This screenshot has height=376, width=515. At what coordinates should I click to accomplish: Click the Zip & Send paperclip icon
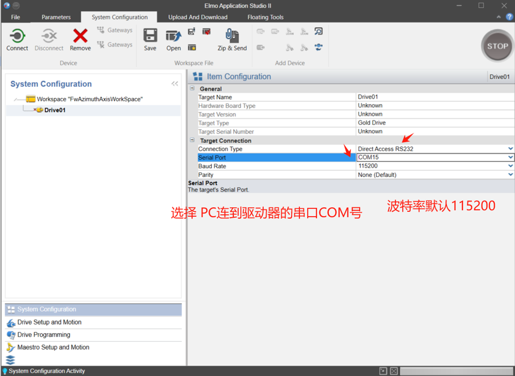tap(232, 36)
